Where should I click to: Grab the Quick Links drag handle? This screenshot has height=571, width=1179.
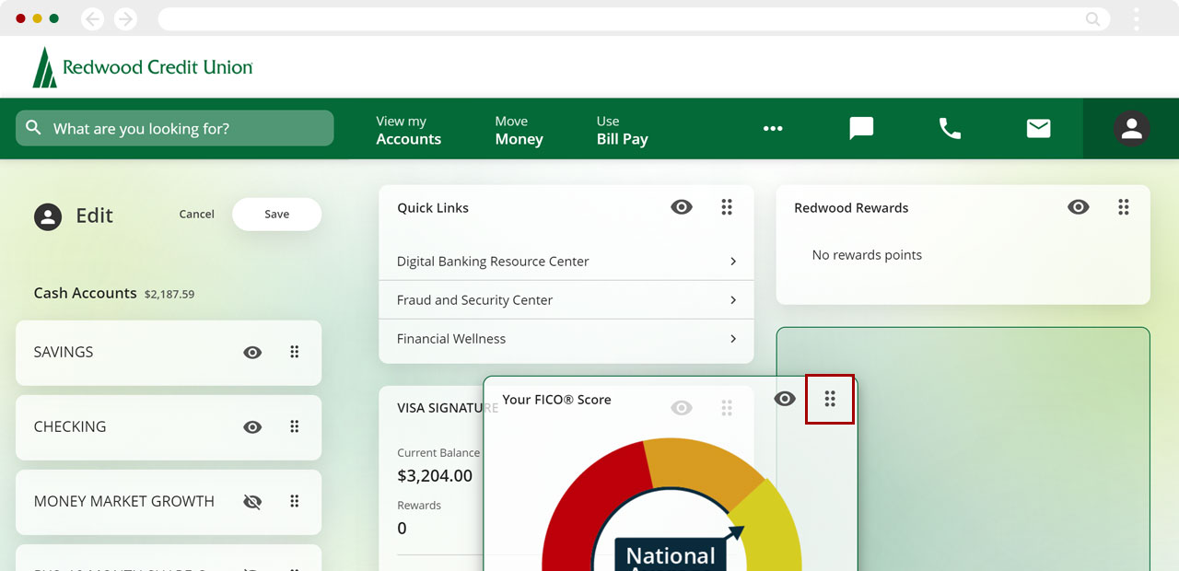click(727, 207)
